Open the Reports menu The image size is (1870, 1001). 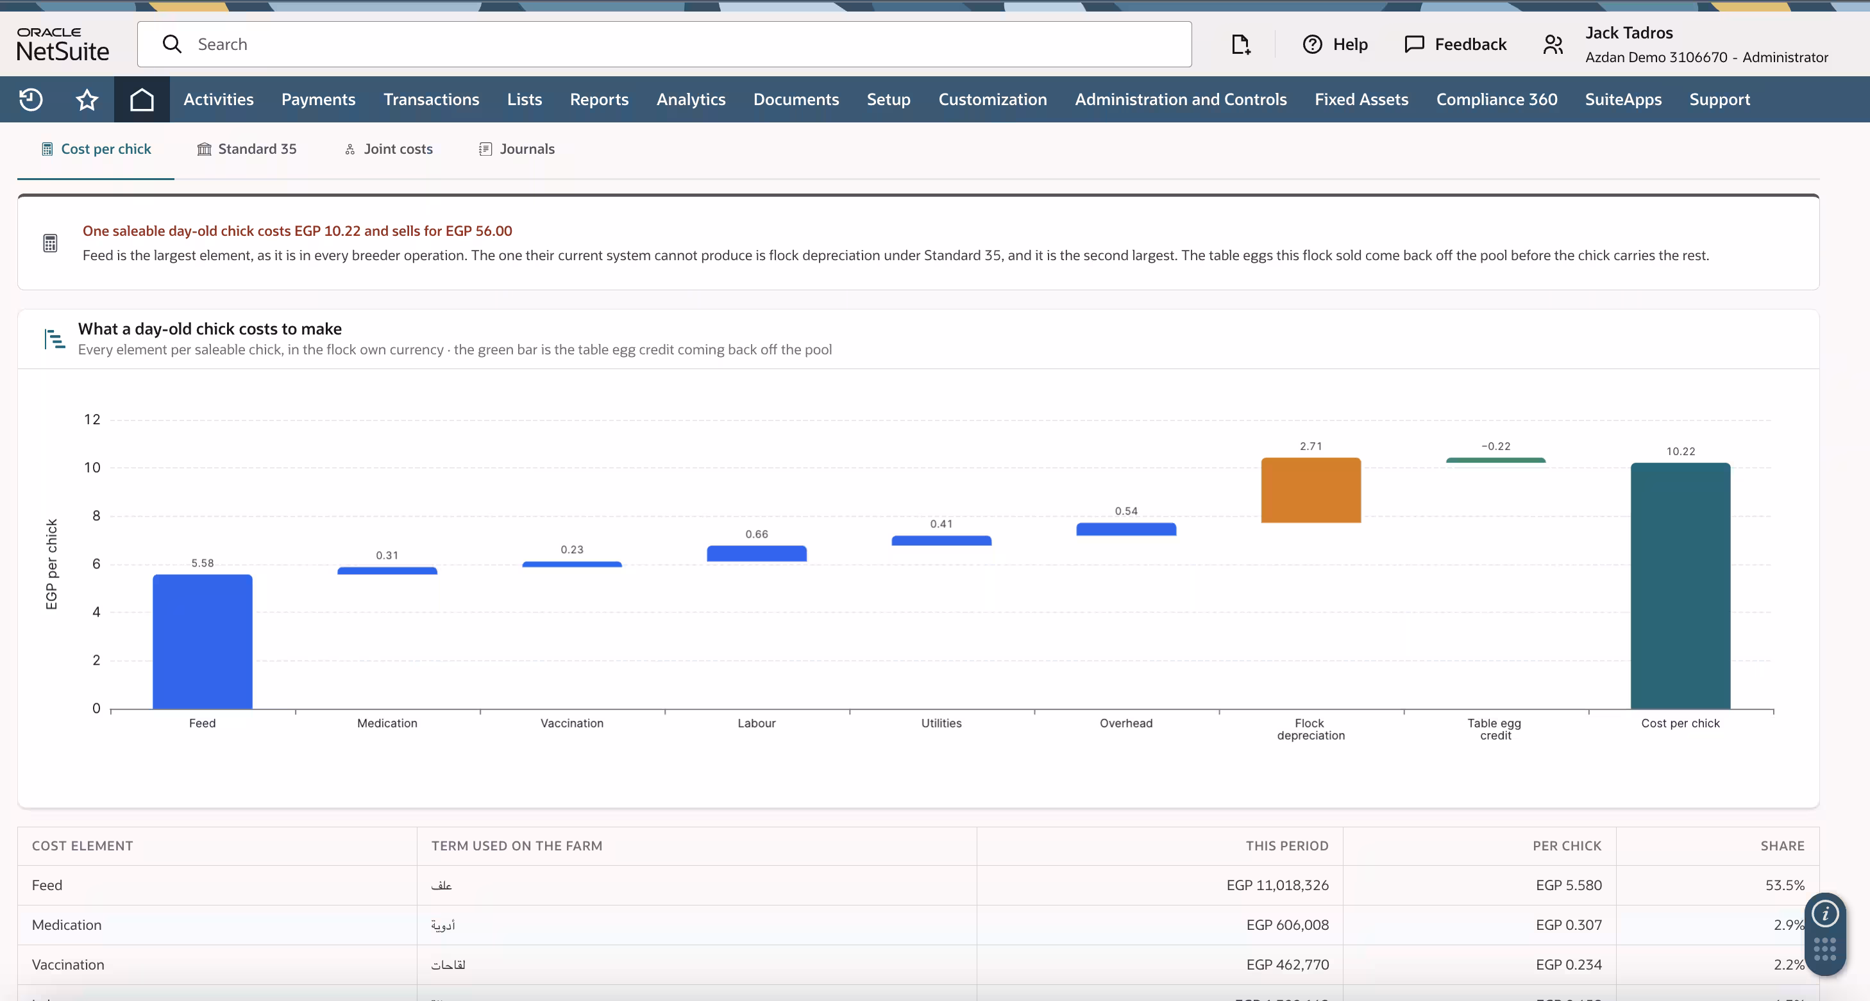(x=599, y=99)
